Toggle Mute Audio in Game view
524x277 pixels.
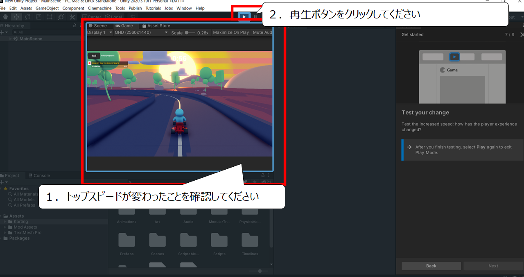262,32
